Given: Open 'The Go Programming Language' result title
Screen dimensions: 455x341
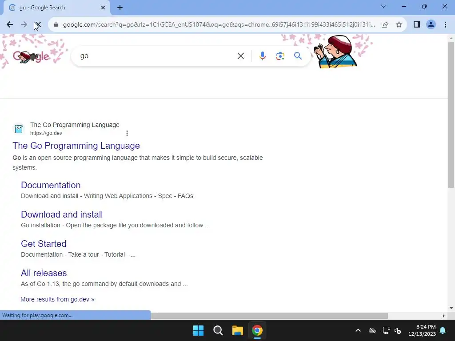Looking at the screenshot, I should coord(76,146).
